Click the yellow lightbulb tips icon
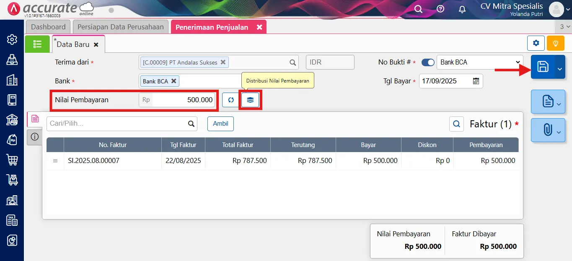The width and height of the screenshot is (572, 261). 555,43
